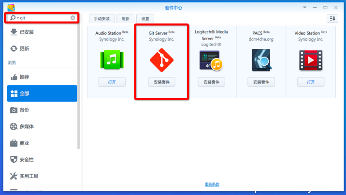Click the 全部 grid icon
Viewport: 346px width, 195px height.
pyautogui.click(x=14, y=94)
